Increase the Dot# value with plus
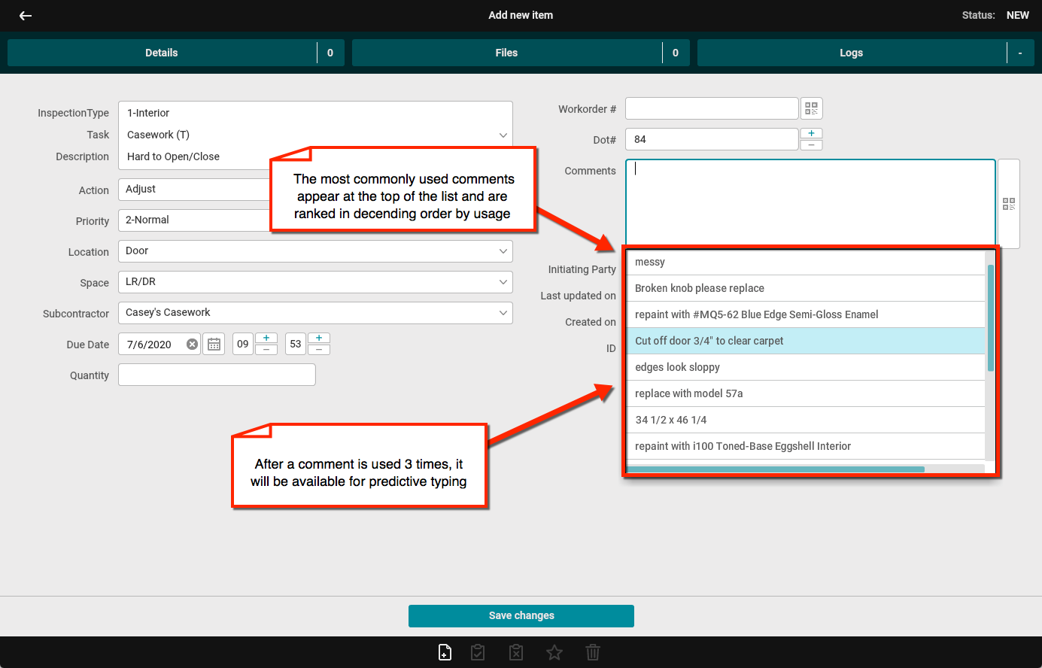The width and height of the screenshot is (1042, 668). [811, 133]
